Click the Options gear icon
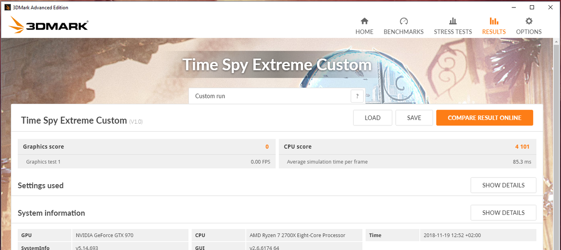Screen dimensions: 561x250 coord(529,21)
